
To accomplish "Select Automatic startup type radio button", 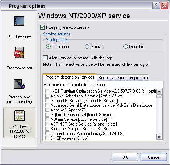I will [x=48, y=47].
